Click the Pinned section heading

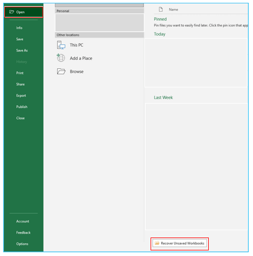pos(160,19)
